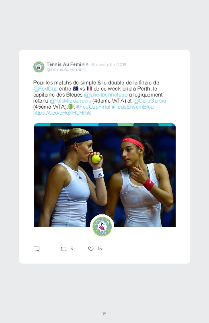Click the 8 novembre 2019 date

(x=109, y=64)
